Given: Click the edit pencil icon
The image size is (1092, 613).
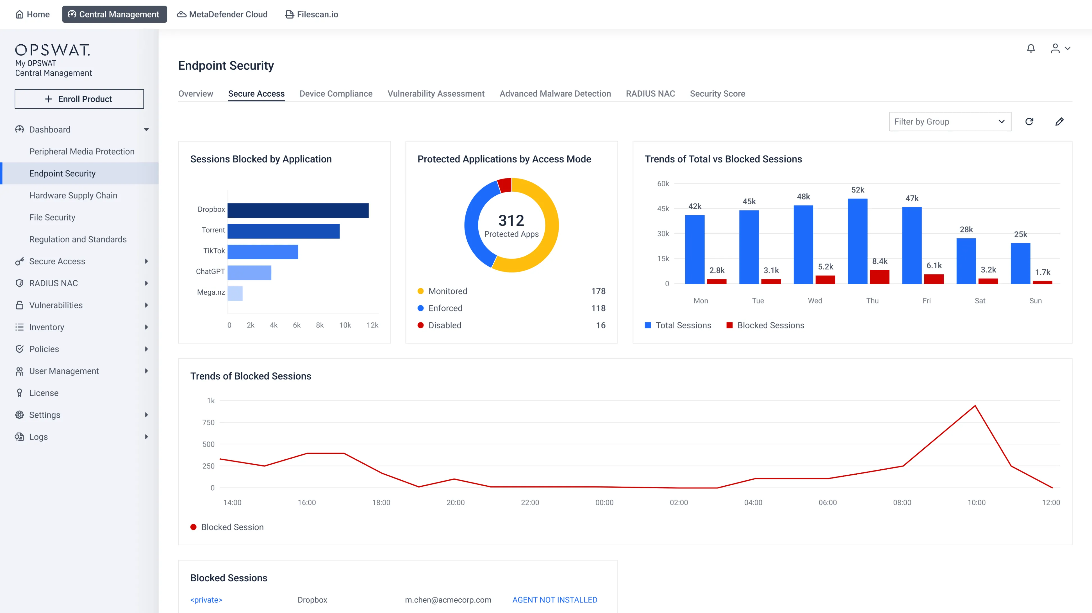Looking at the screenshot, I should click(x=1059, y=122).
